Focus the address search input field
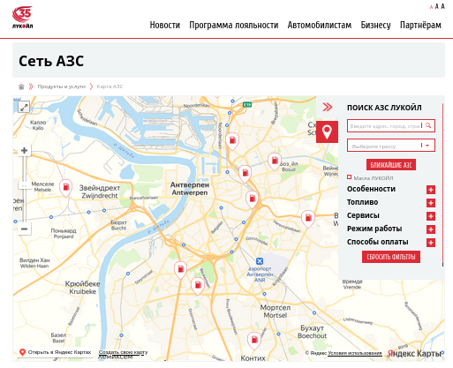This screenshot has width=453, height=368. 385,126
